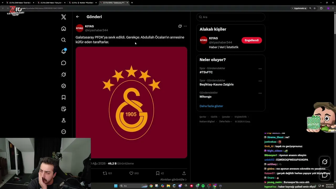This screenshot has width=336, height=189.
Task: Open Spotify from the taskbar
Action: point(203,186)
